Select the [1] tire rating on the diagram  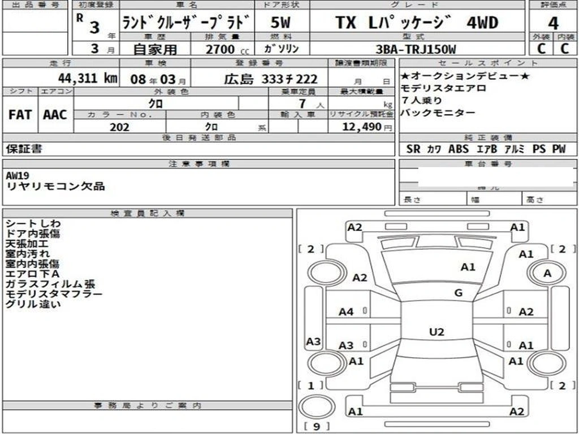(310, 385)
